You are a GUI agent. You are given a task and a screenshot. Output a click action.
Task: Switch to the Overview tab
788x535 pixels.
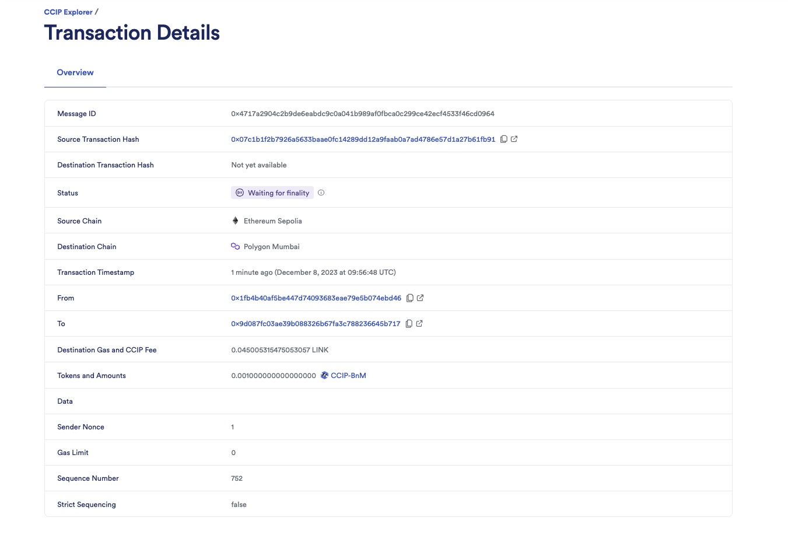(x=75, y=72)
